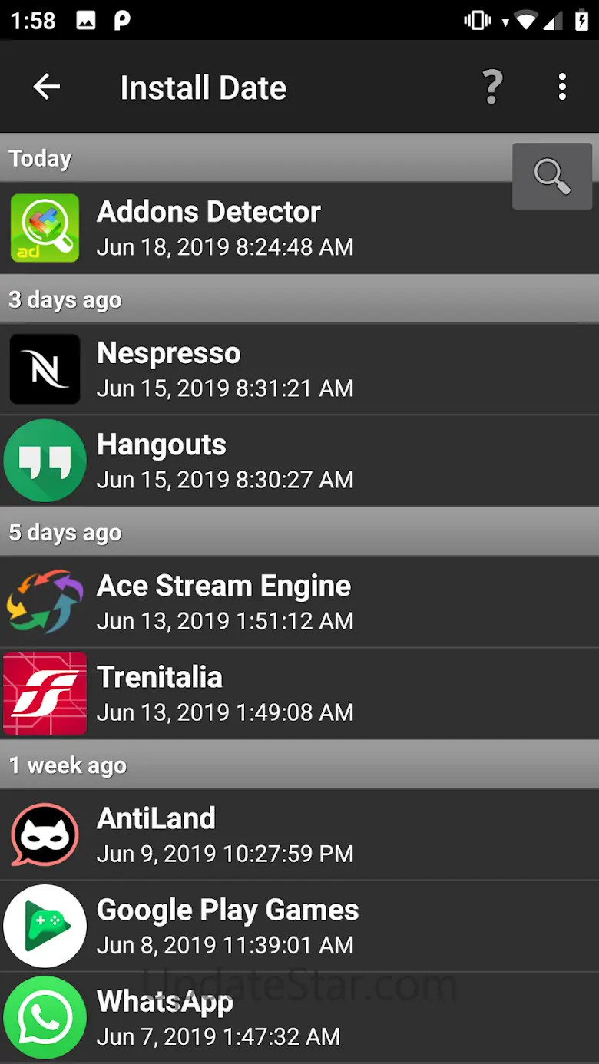Tap the green Hangouts icon

pos(45,461)
